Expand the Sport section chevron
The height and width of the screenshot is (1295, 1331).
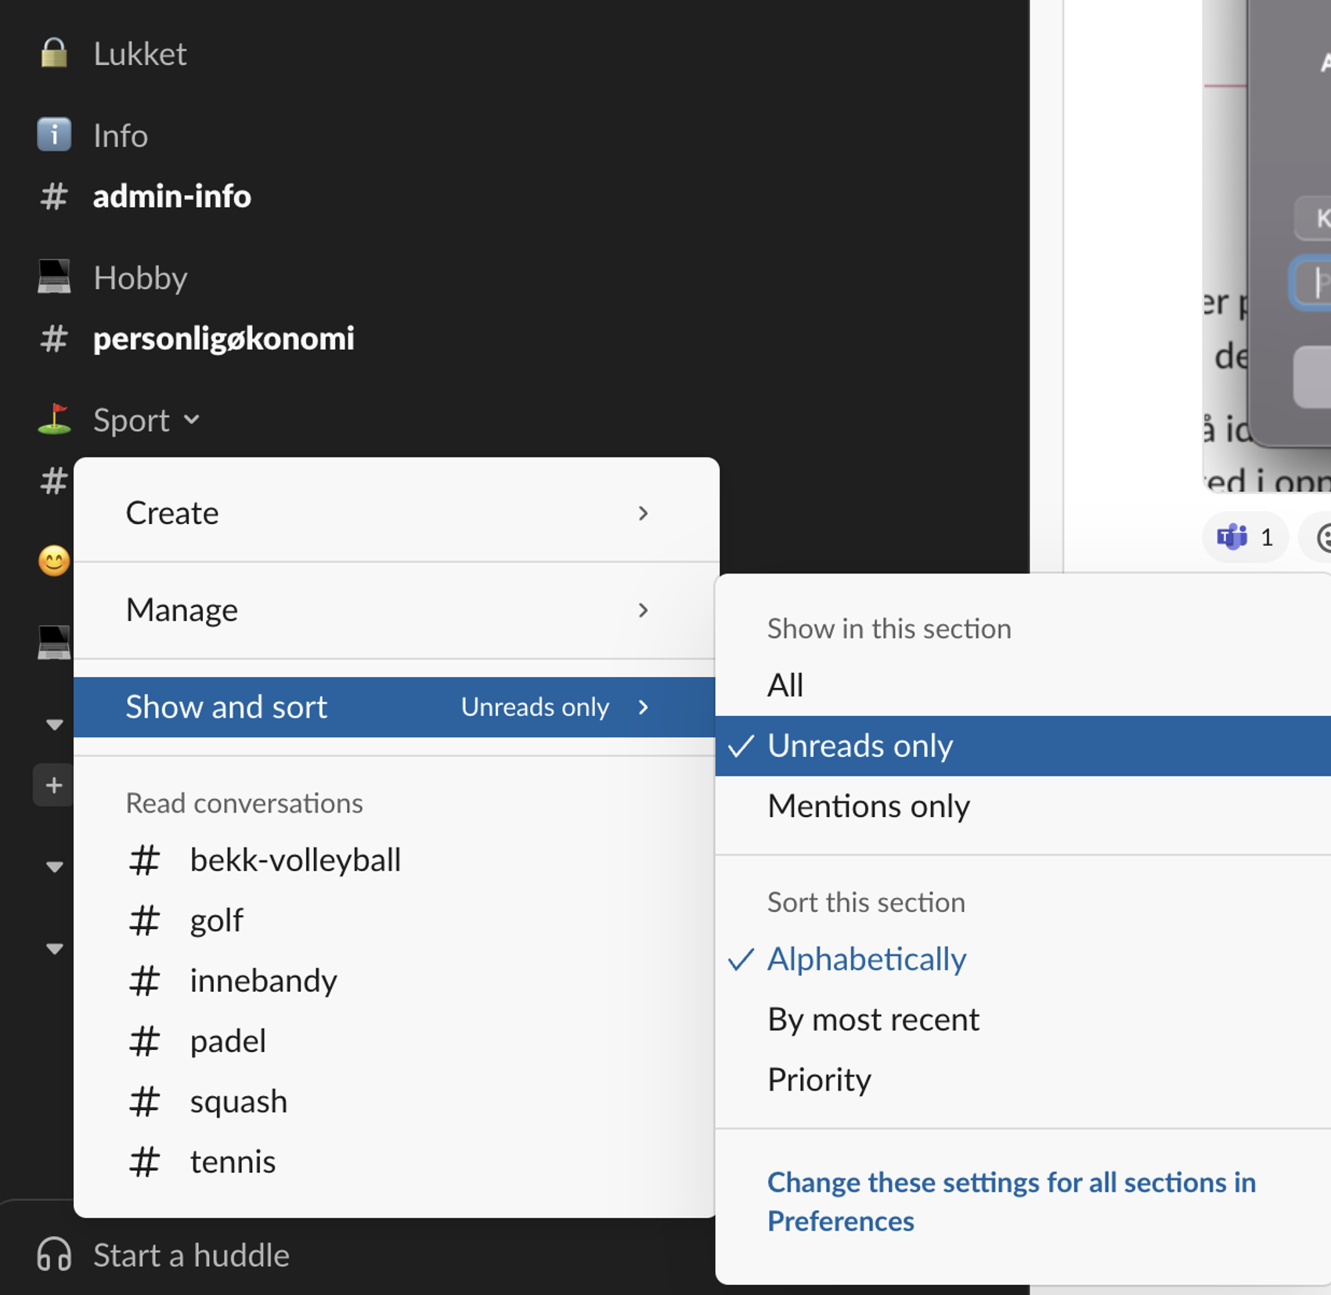click(192, 420)
